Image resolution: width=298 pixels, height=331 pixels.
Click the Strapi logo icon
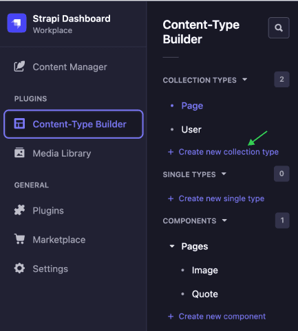[x=17, y=23]
